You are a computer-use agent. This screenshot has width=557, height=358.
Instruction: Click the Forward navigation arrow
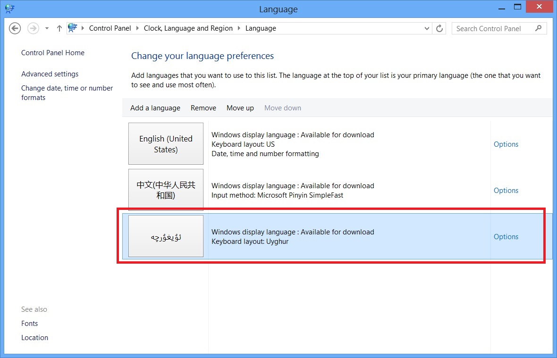click(33, 28)
